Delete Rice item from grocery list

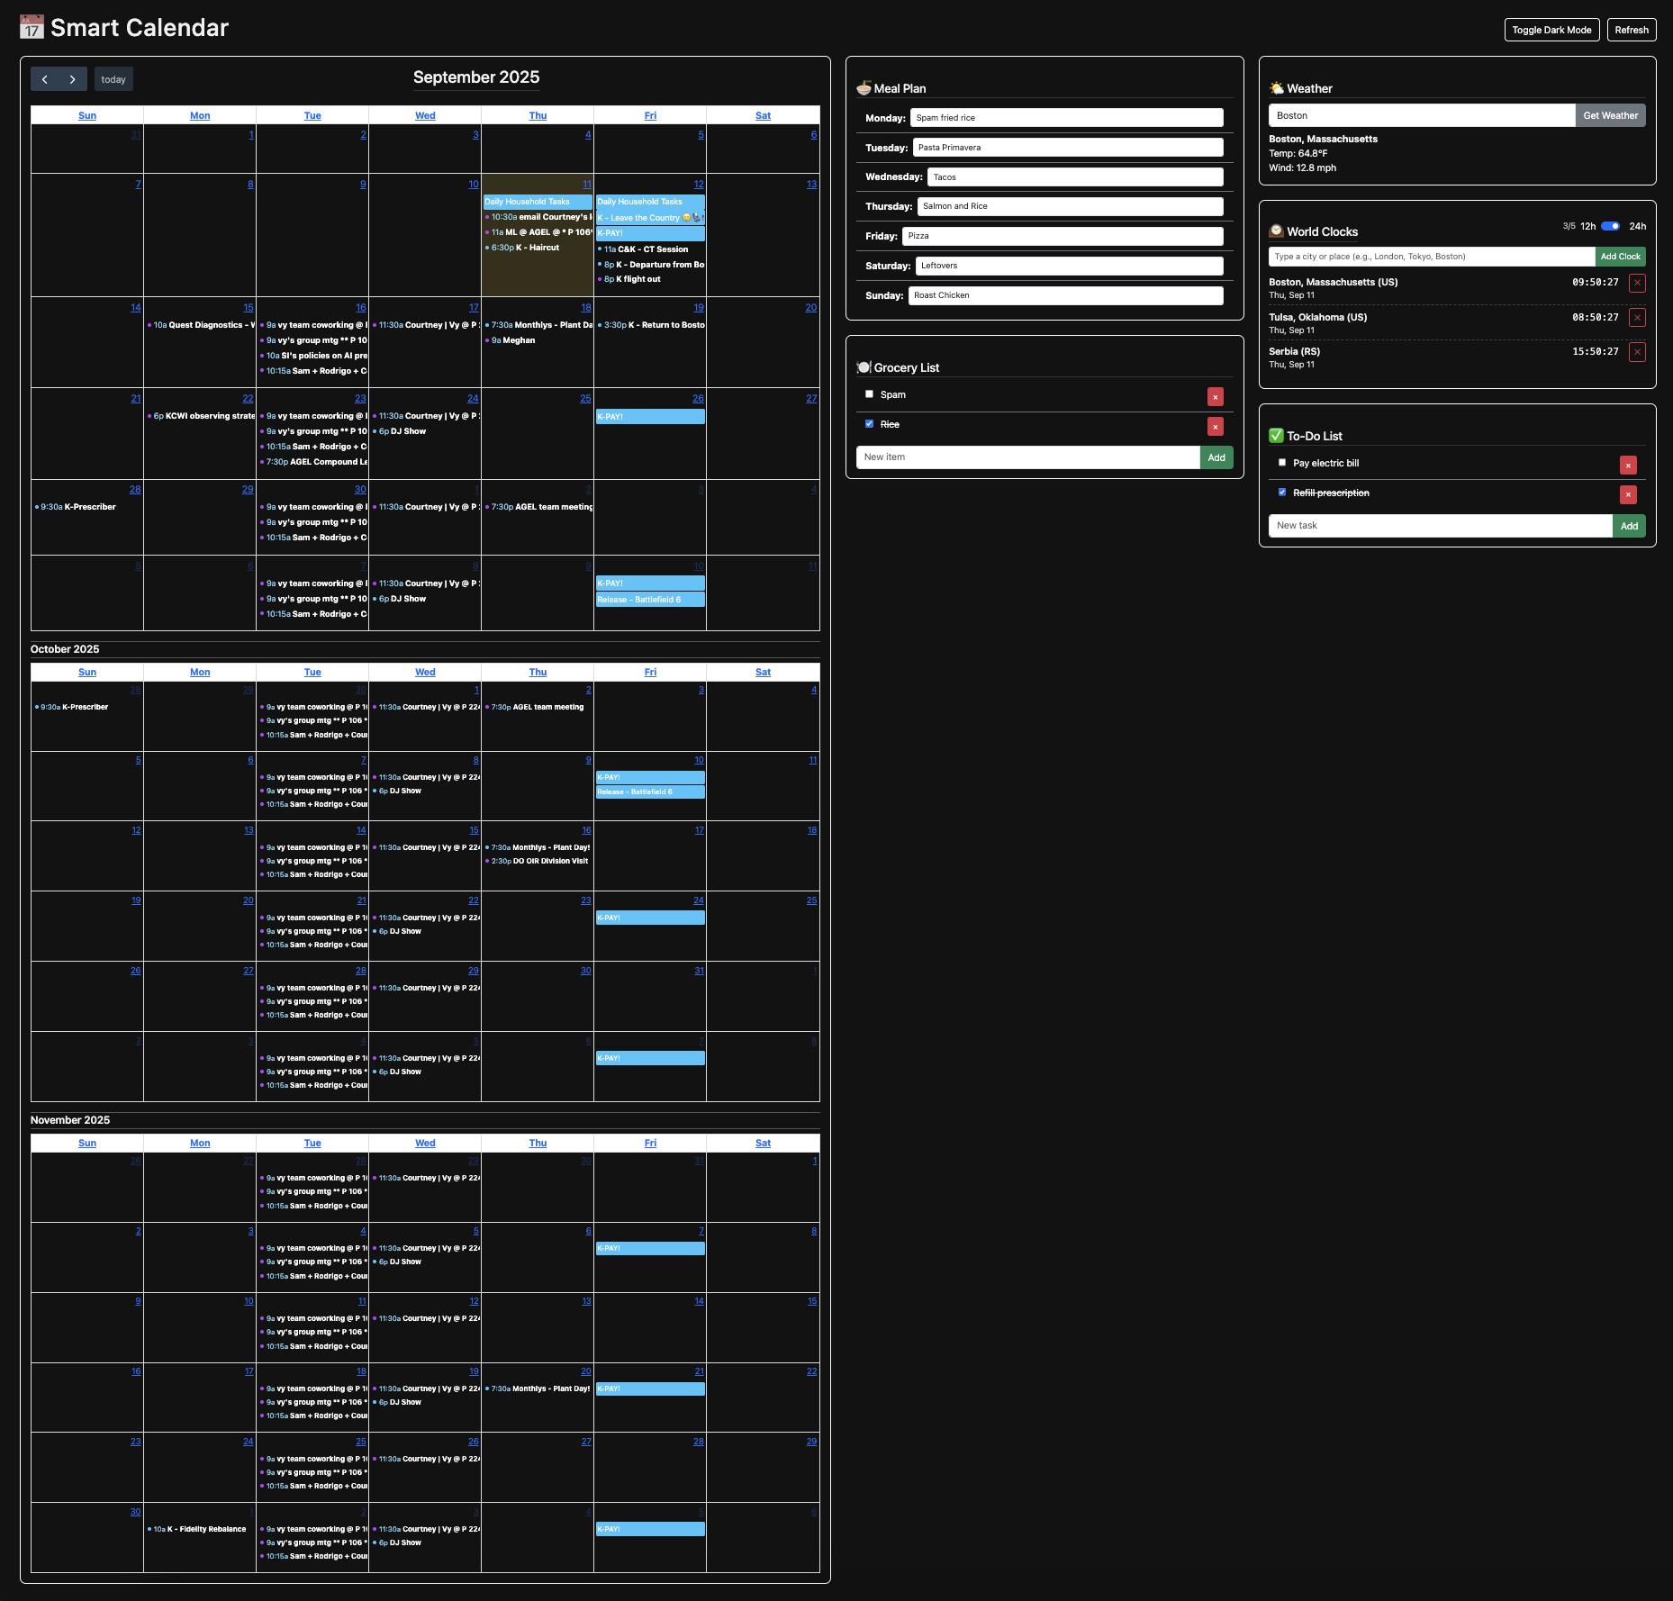click(1215, 427)
